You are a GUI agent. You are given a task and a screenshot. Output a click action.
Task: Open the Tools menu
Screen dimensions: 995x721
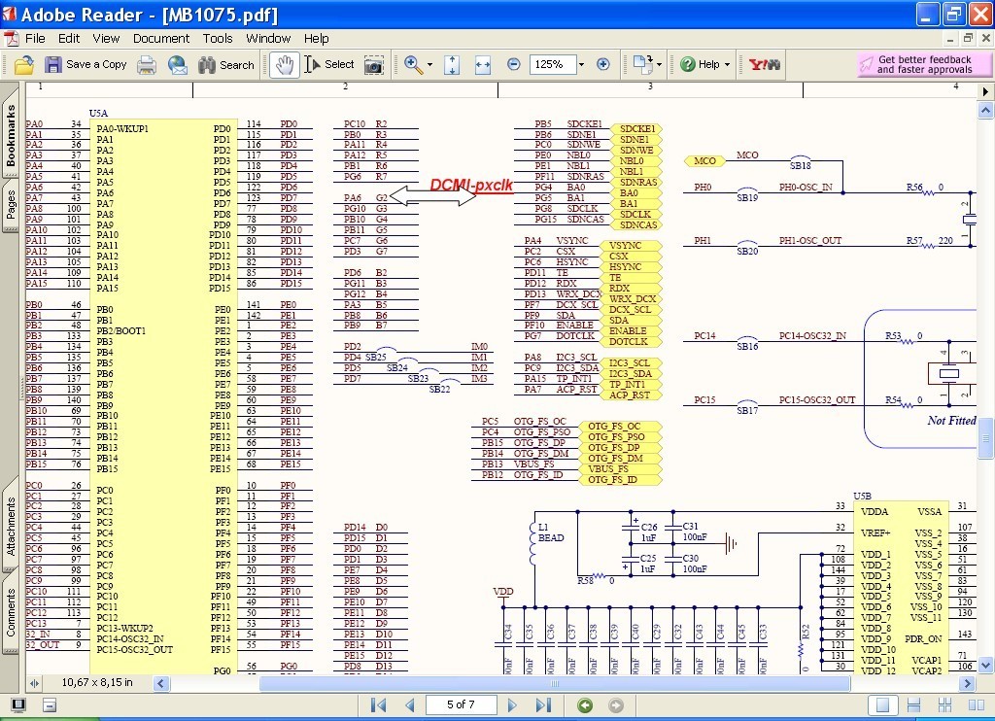pyautogui.click(x=218, y=39)
